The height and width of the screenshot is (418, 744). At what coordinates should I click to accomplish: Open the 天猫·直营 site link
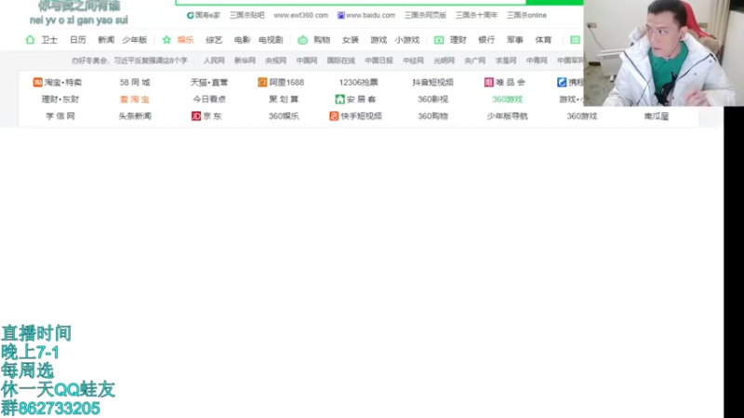coord(209,82)
